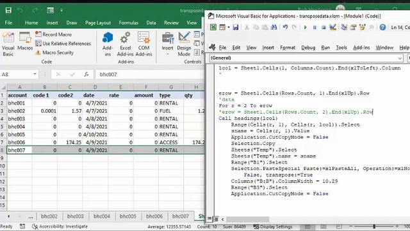
Task: Click the Break pause icon in VBA toolbar
Action: click(315, 27)
